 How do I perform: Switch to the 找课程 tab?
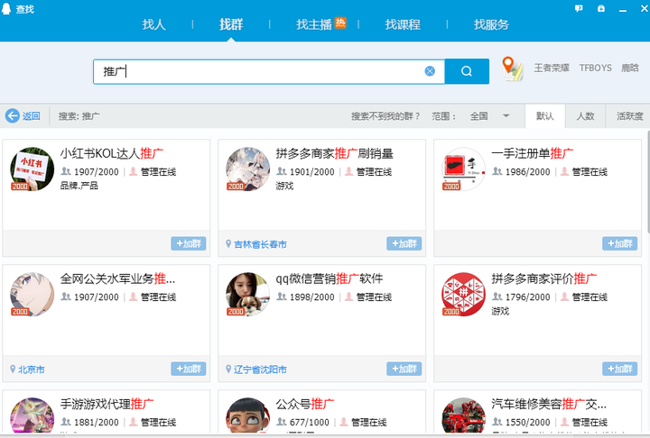click(403, 24)
